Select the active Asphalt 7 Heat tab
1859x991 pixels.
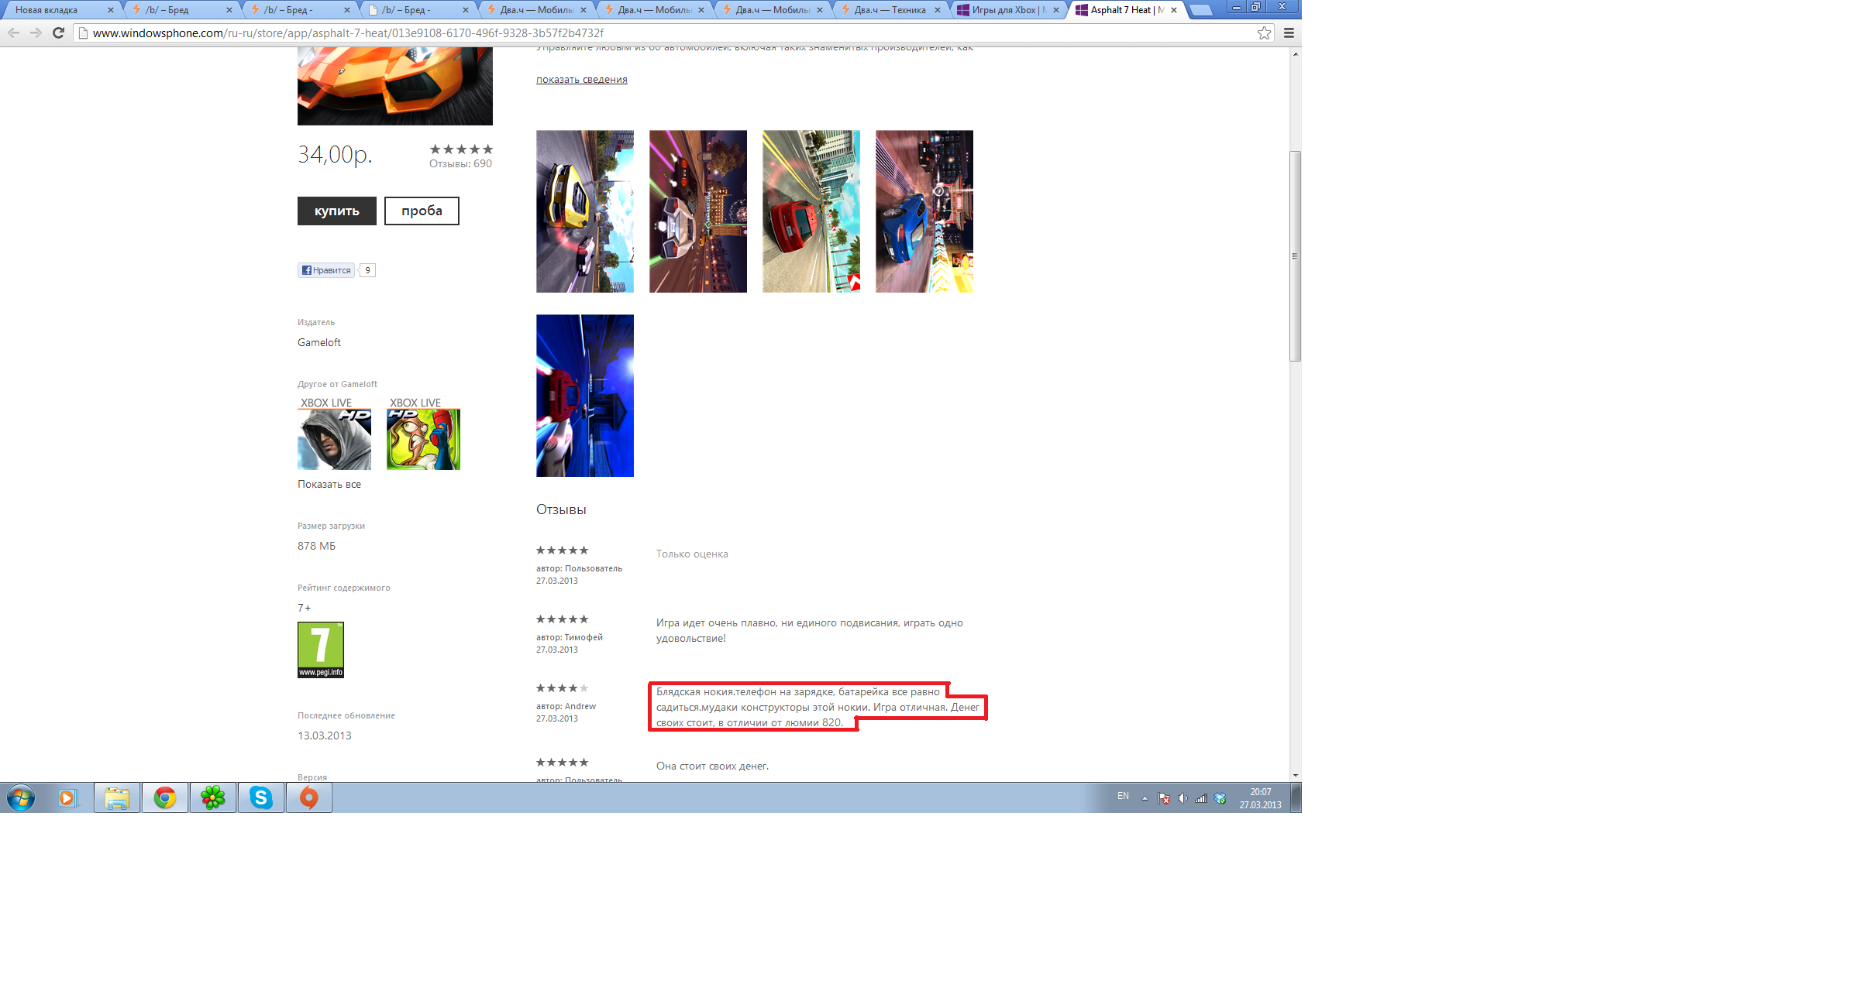point(1126,10)
